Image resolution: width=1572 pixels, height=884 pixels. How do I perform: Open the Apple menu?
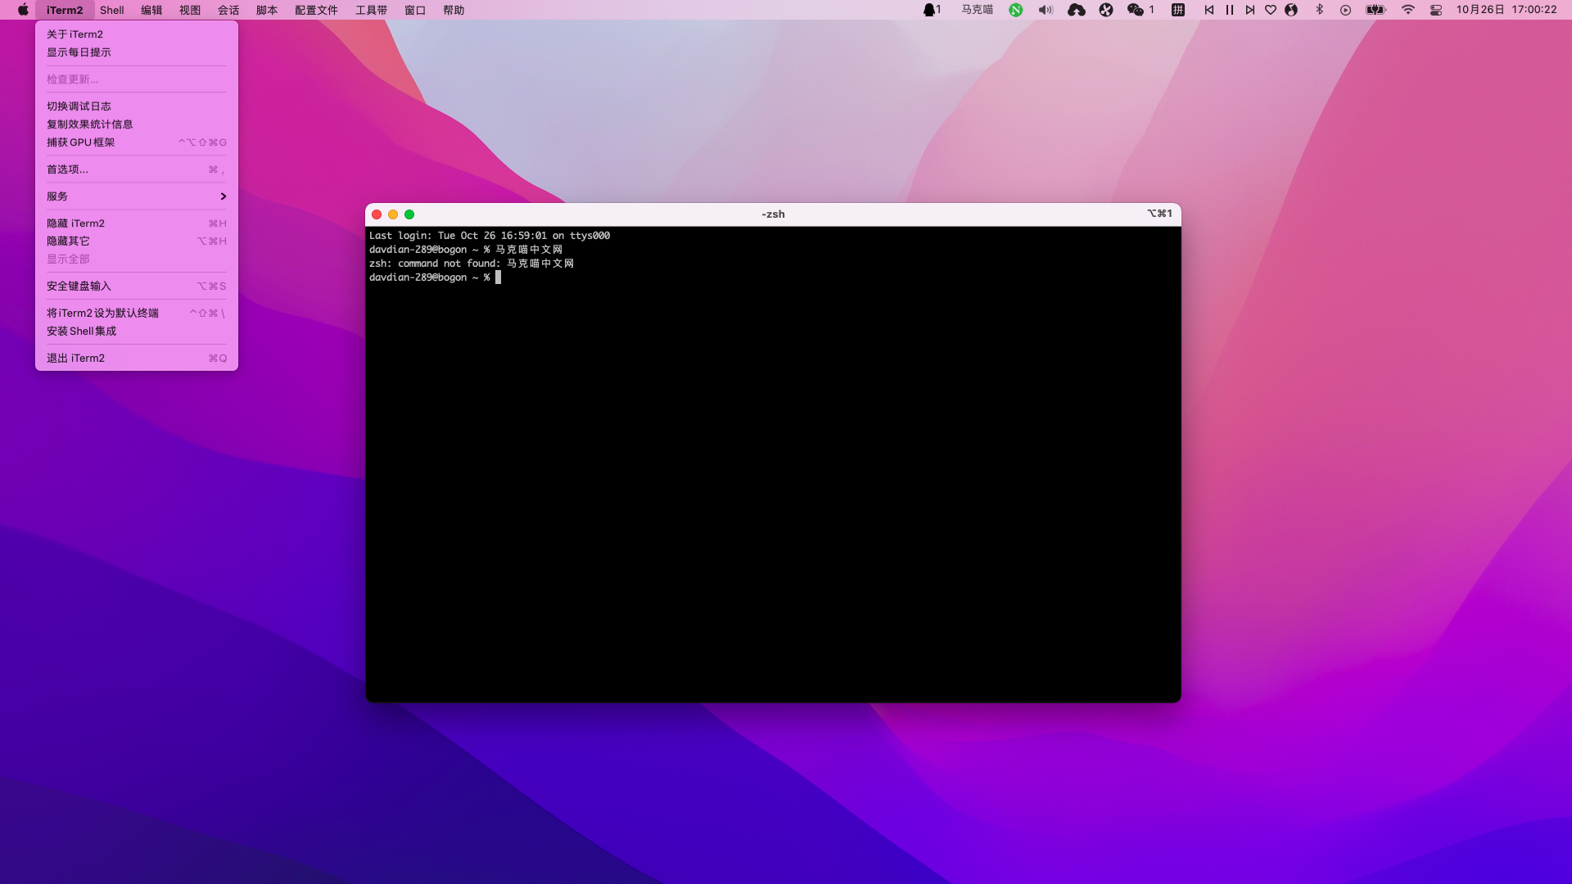(x=23, y=10)
